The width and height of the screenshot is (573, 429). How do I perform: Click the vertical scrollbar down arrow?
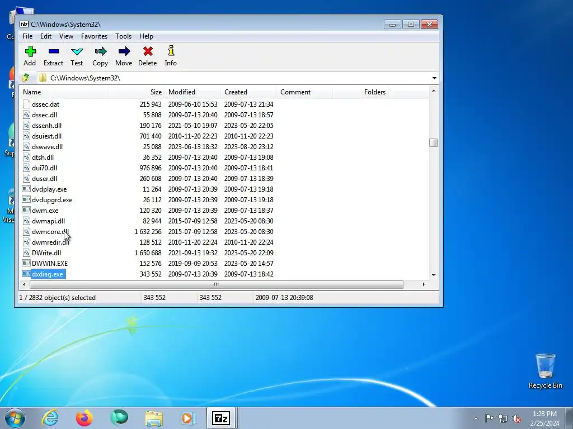coord(434,275)
